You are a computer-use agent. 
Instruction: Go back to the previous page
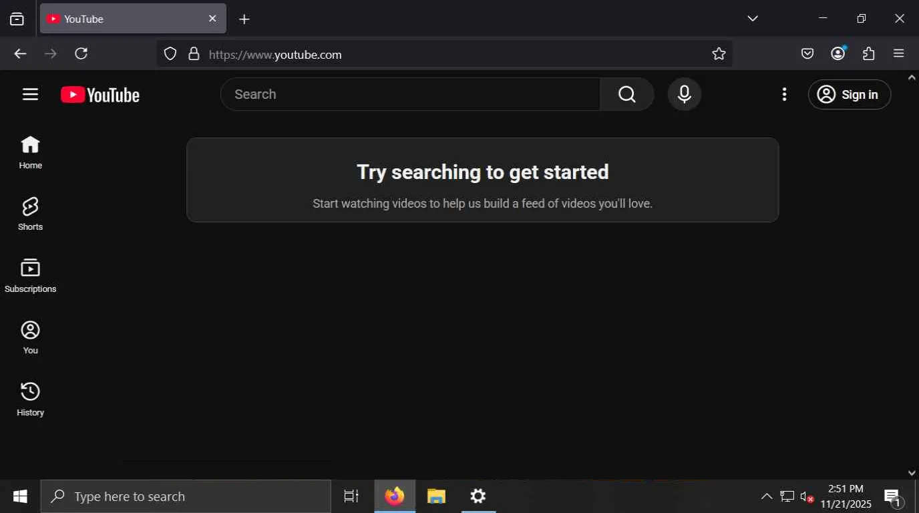pyautogui.click(x=21, y=54)
